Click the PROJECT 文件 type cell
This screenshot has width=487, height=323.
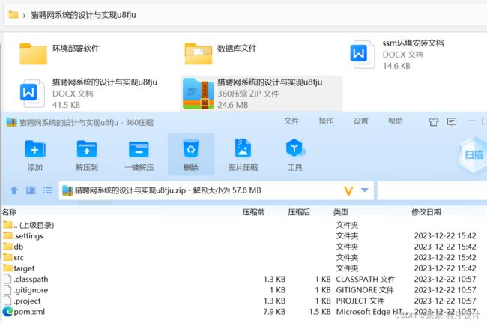360,301
